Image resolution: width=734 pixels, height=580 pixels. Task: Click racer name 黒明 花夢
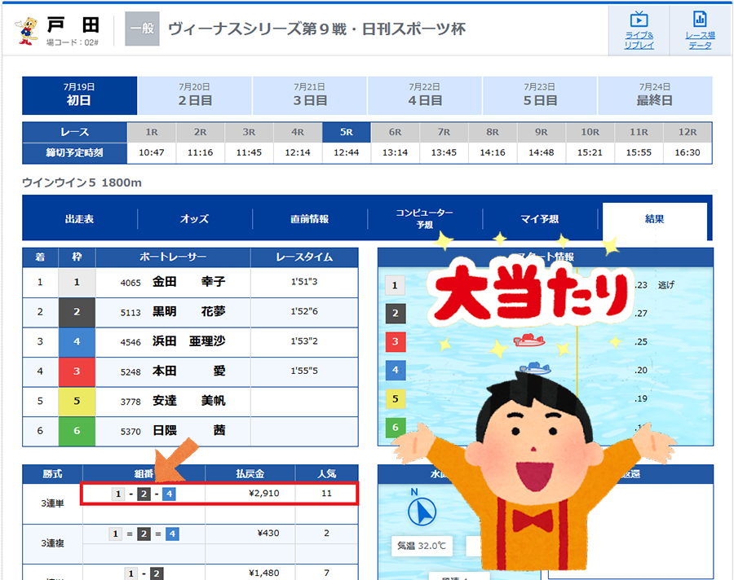point(189,311)
